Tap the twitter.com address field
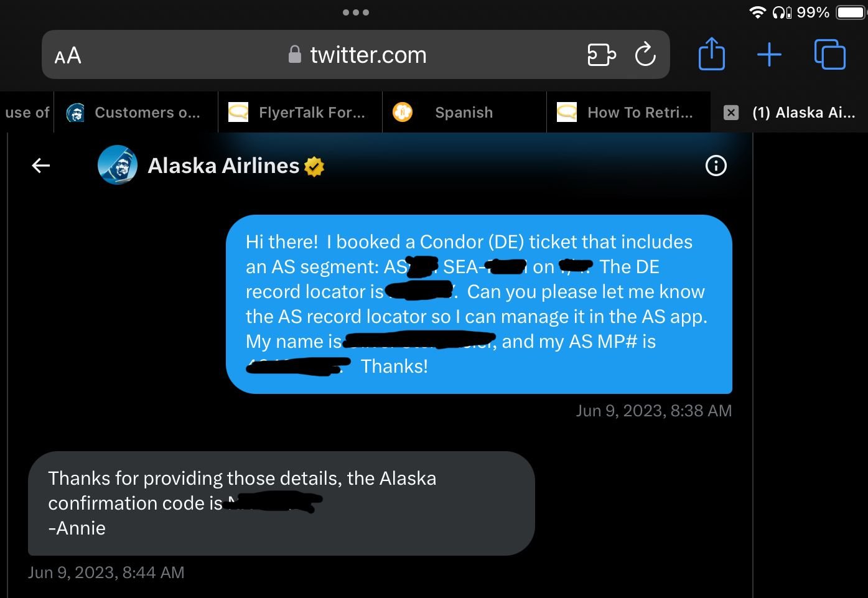The width and height of the screenshot is (868, 598). click(367, 55)
